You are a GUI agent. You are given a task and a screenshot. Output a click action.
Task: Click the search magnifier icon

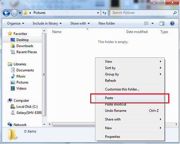[x=175, y=13]
